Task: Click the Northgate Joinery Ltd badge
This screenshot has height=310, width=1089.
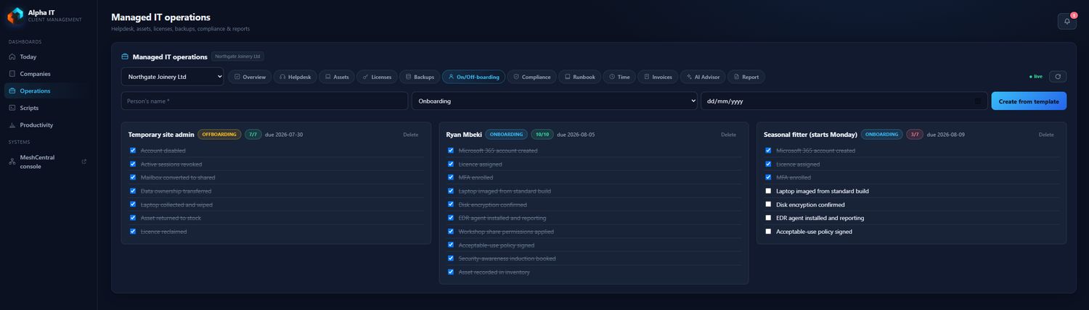Action: tap(238, 56)
